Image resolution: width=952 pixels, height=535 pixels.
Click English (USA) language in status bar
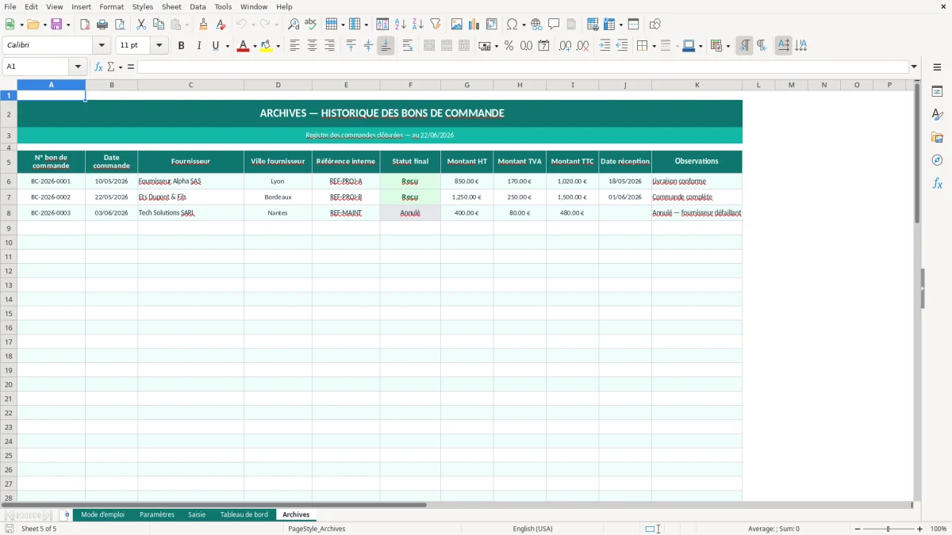[x=533, y=529]
